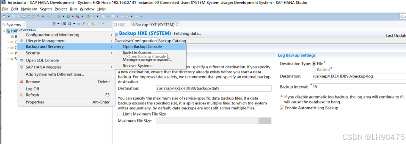The height and width of the screenshot is (144, 406).
Task: Open the File menu
Action: point(5,9)
